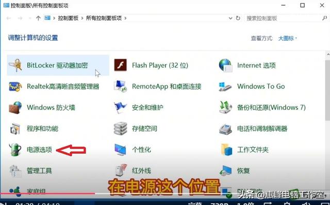Click the Realtek高清晰音频管理器 icon
The height and width of the screenshot is (205, 330).
pyautogui.click(x=15, y=86)
